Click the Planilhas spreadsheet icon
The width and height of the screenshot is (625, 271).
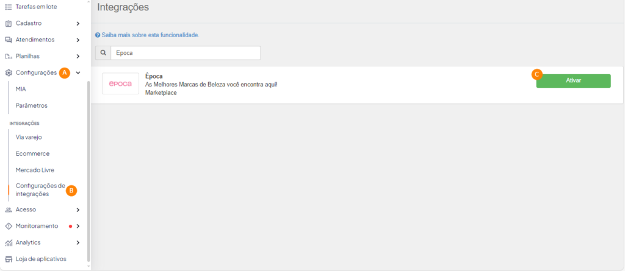coord(8,57)
